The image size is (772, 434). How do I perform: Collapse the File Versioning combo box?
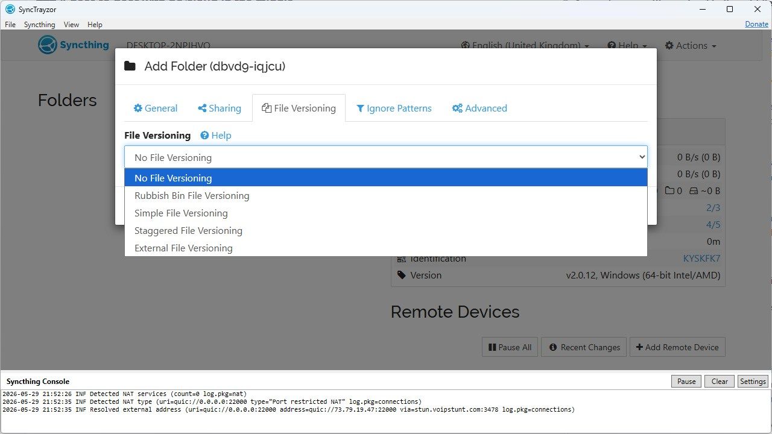[385, 157]
